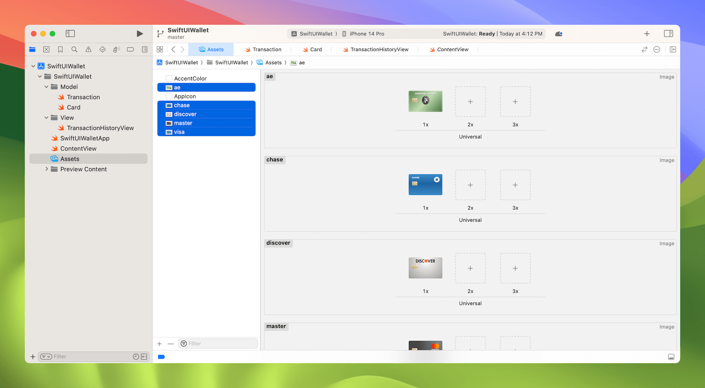This screenshot has height=388, width=705.
Task: Open the Report navigator icon
Action: [x=145, y=50]
